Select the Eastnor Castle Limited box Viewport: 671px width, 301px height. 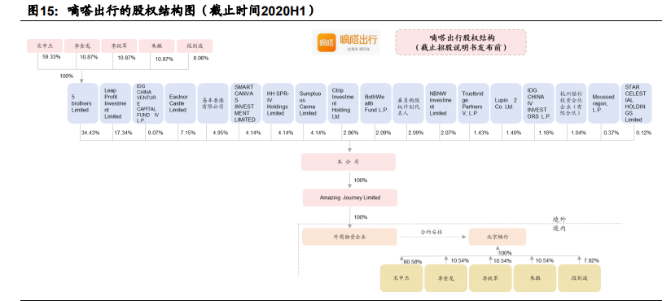[x=180, y=103]
